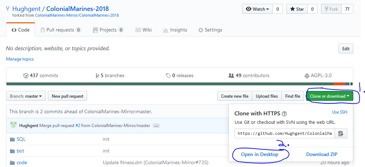Open the code folder

pyautogui.click(x=22, y=163)
